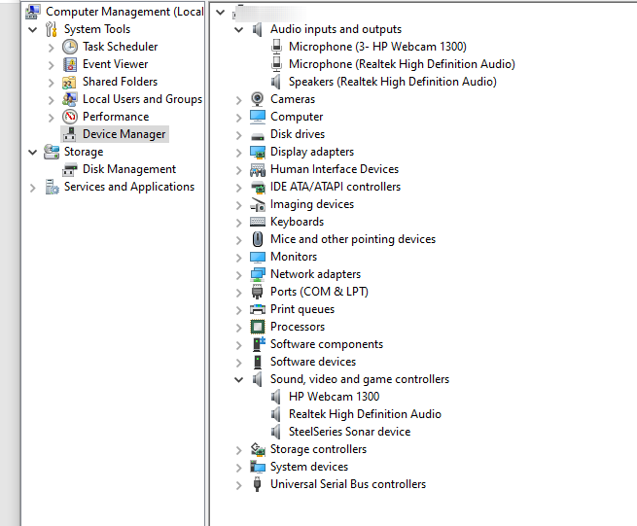Viewport: 637px width, 526px height.
Task: Select Speakers (Realtek High Definition Audio)
Action: click(392, 82)
